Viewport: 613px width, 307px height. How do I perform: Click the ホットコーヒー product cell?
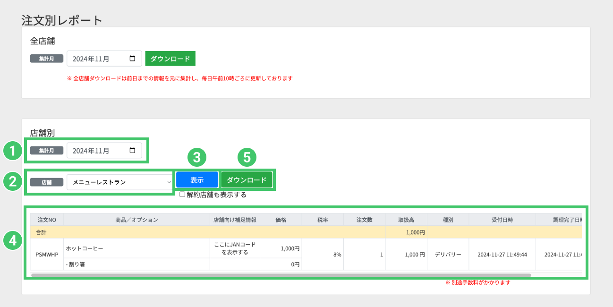coord(136,248)
